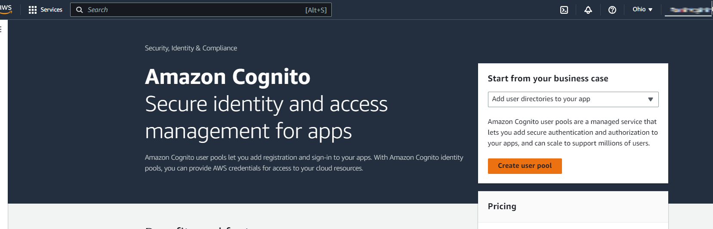Open the blurred account name menu

tap(688, 10)
